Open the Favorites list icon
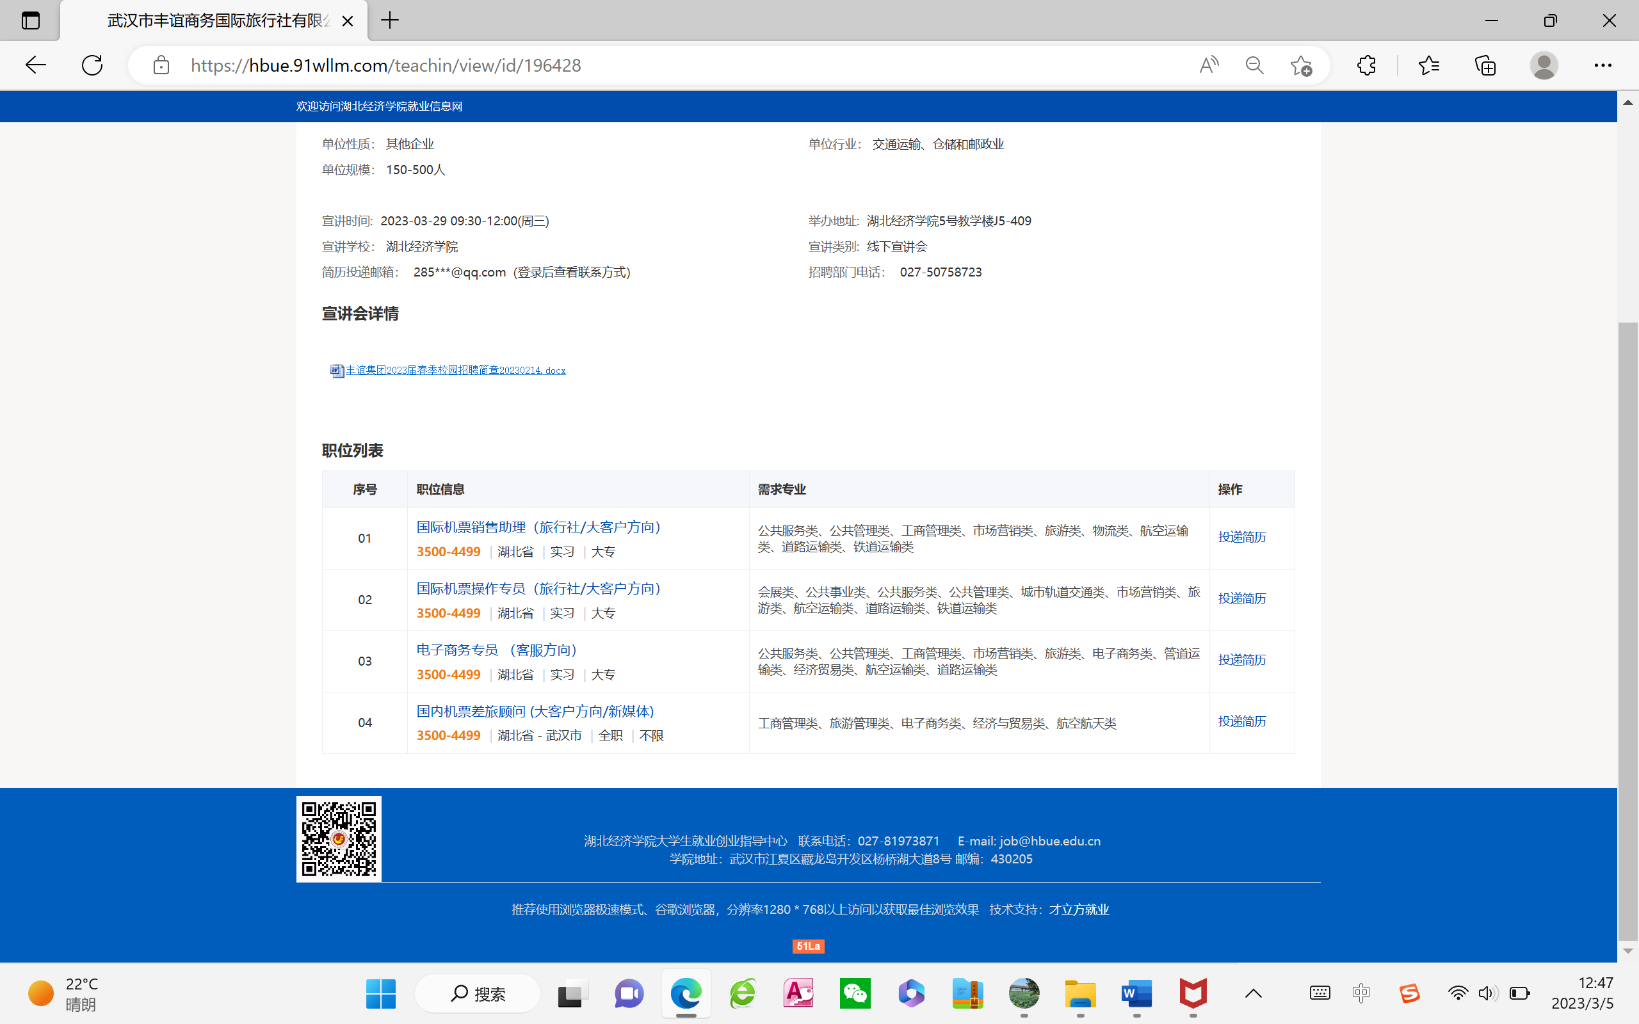This screenshot has width=1639, height=1024. pos(1428,65)
